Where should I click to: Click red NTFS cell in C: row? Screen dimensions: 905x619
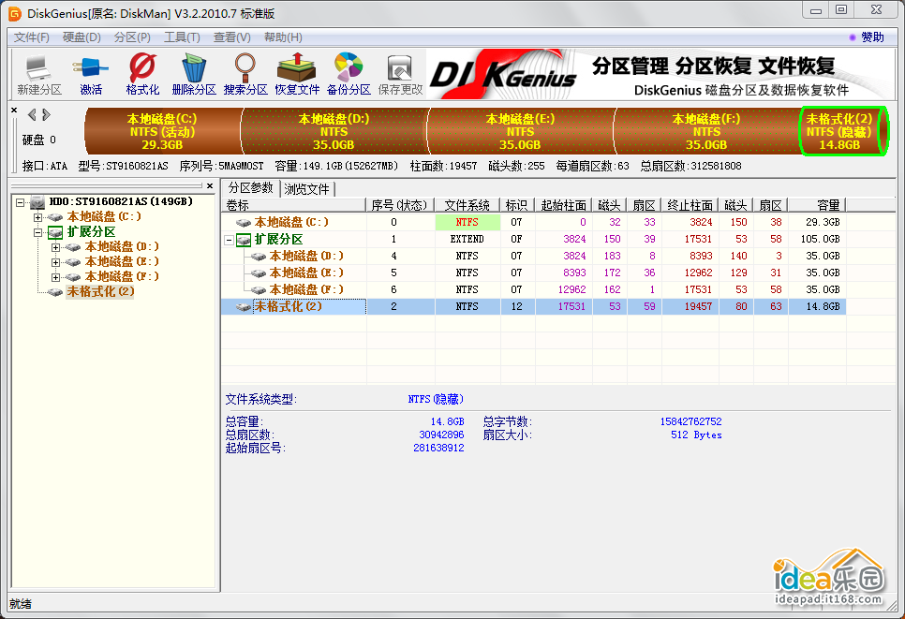[x=467, y=223]
